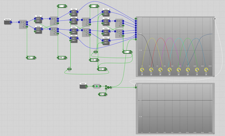Toggle the green LED switch beside Tick25
Image resolution: width=225 pixels, height=136 pixels.
pyautogui.click(x=97, y=86)
